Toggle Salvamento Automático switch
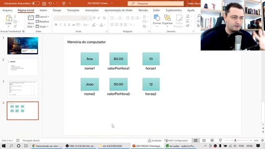Viewport: 265px width, 149px height. (x=36, y=3)
